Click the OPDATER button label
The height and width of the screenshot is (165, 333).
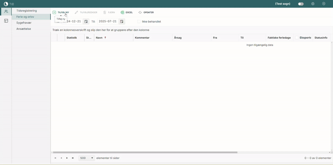pos(149,12)
